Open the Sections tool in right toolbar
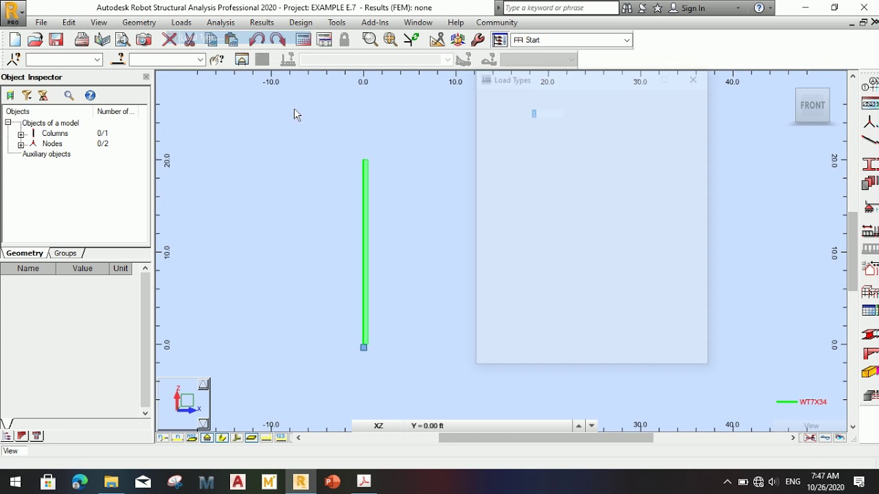The height and width of the screenshot is (494, 879). point(870,165)
